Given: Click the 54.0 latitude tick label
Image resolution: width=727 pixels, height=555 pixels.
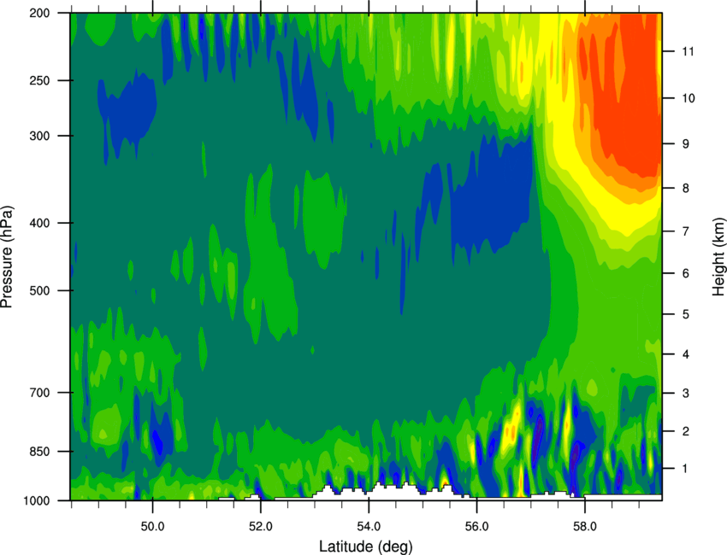Looking at the screenshot, I should coord(369,527).
